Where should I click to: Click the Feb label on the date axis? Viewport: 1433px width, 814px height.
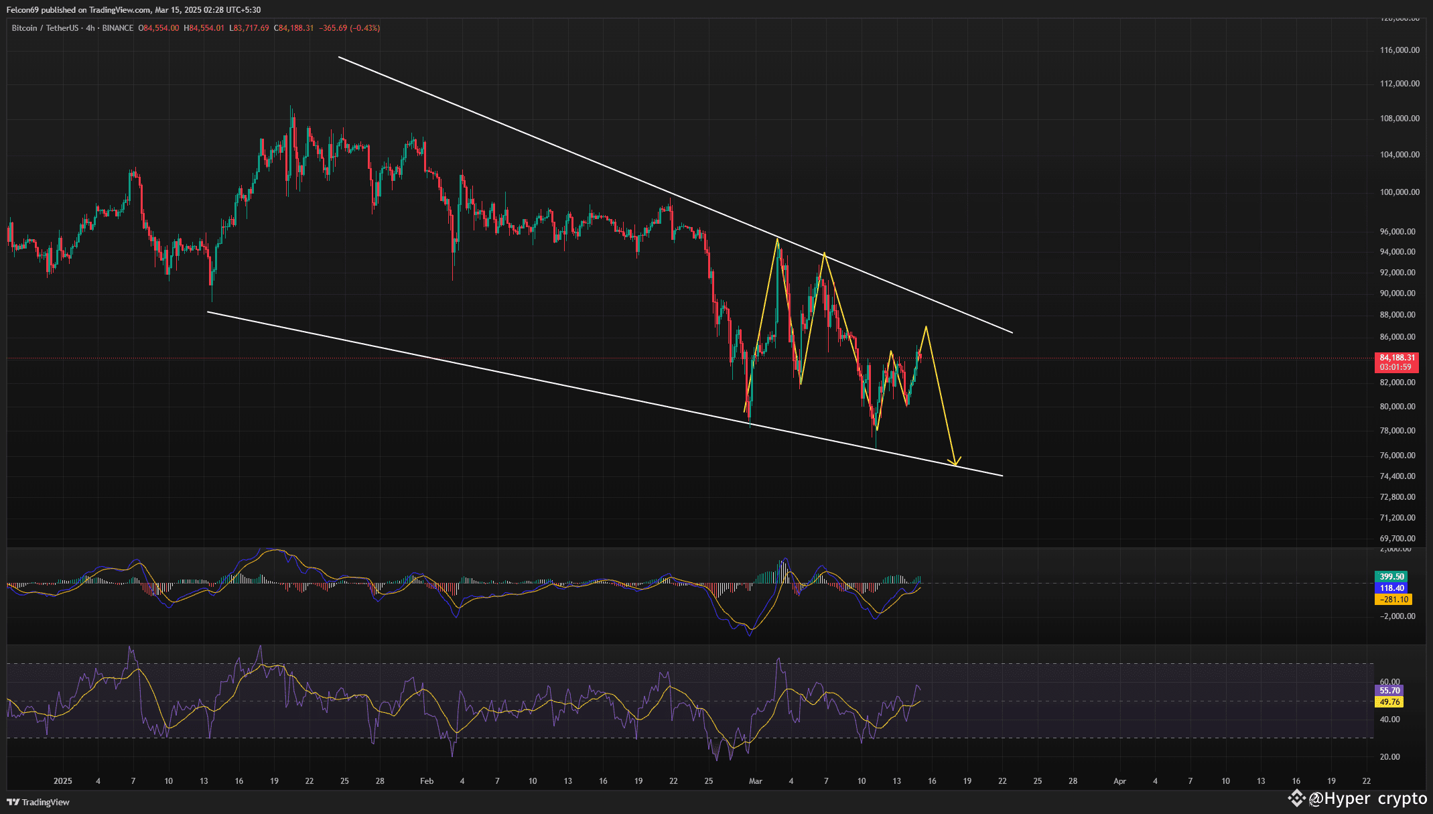[x=427, y=781]
